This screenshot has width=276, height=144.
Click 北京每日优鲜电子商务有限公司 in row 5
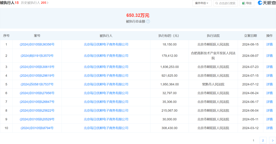point(106,84)
